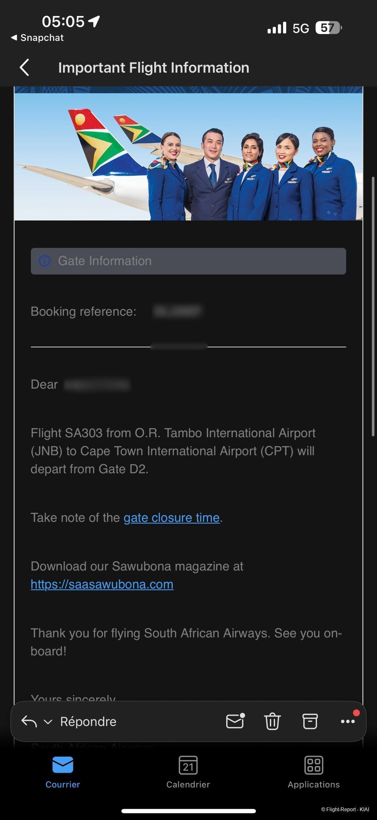Return to Snapchat via status bar
The width and height of the screenshot is (377, 820).
37,37
